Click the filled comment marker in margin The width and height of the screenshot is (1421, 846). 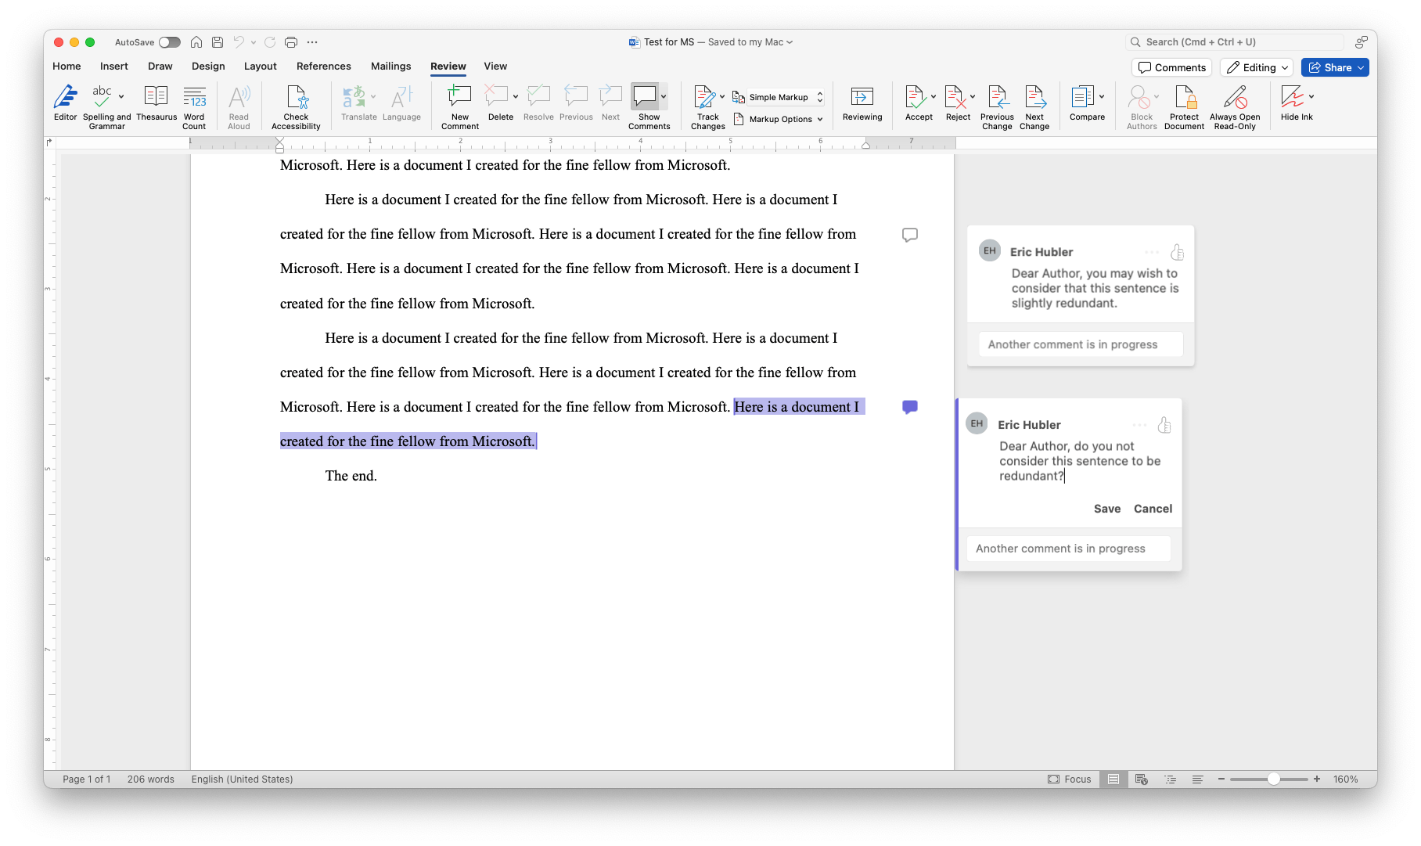pos(909,407)
